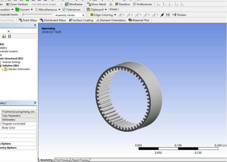Screen dimensions: 227x162
Task: Expand the Assembly Center combo box
Action: click(83, 15)
